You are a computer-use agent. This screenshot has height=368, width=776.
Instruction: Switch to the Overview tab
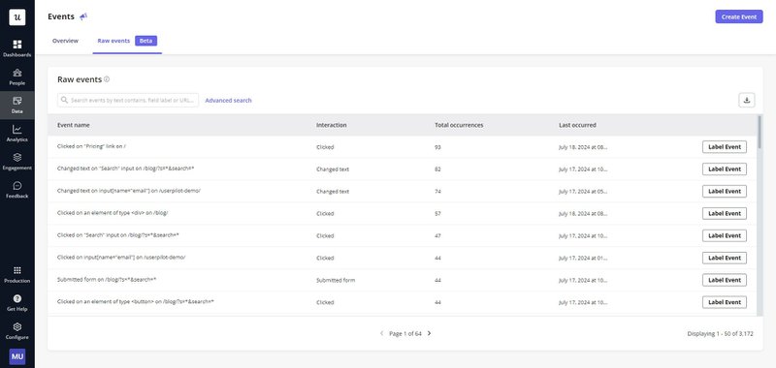tap(65, 41)
